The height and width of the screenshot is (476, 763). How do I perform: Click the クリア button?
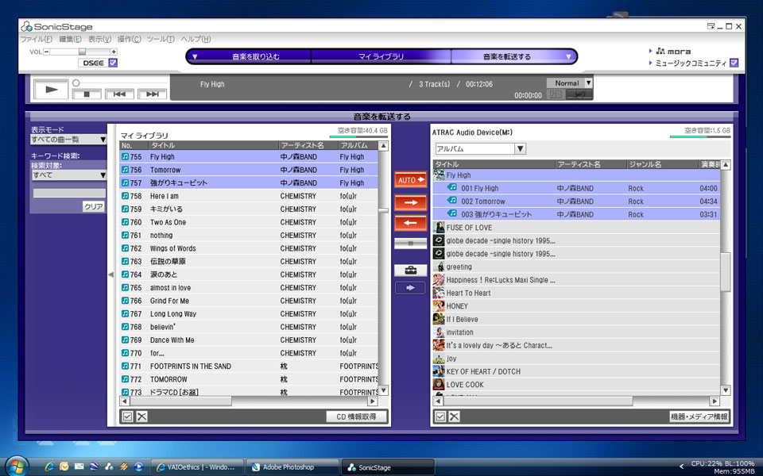point(94,206)
